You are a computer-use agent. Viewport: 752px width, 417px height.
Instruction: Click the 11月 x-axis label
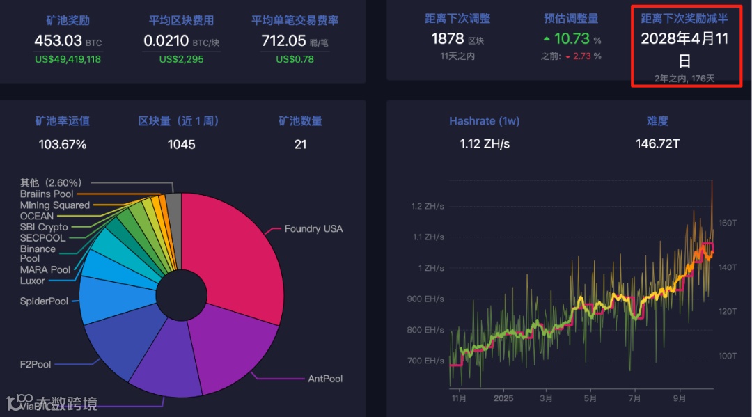click(459, 398)
